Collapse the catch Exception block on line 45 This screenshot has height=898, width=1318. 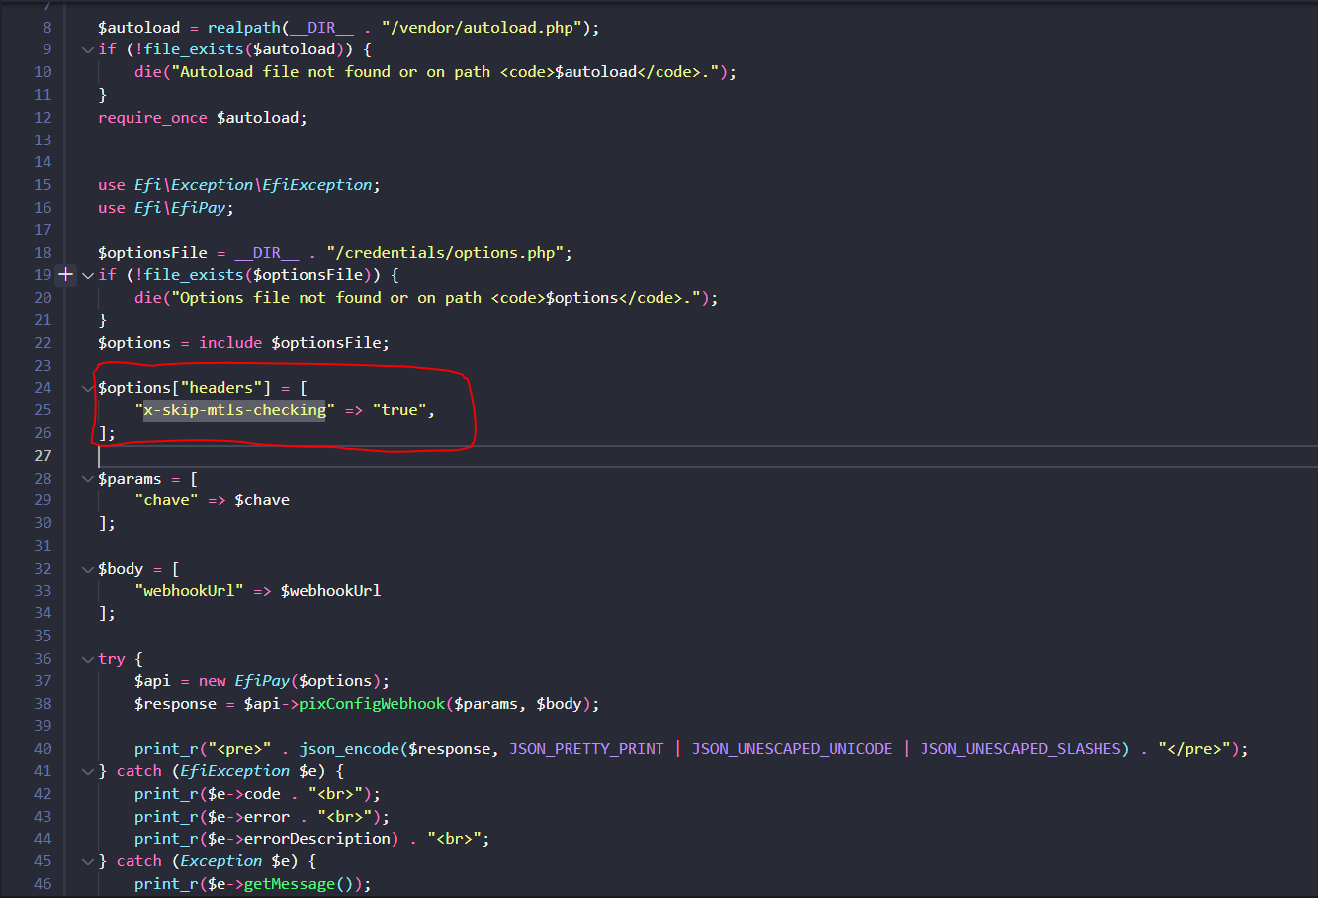88,861
